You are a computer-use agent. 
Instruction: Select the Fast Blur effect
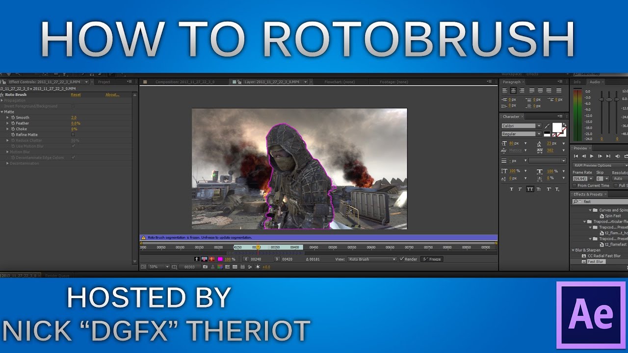tap(596, 262)
